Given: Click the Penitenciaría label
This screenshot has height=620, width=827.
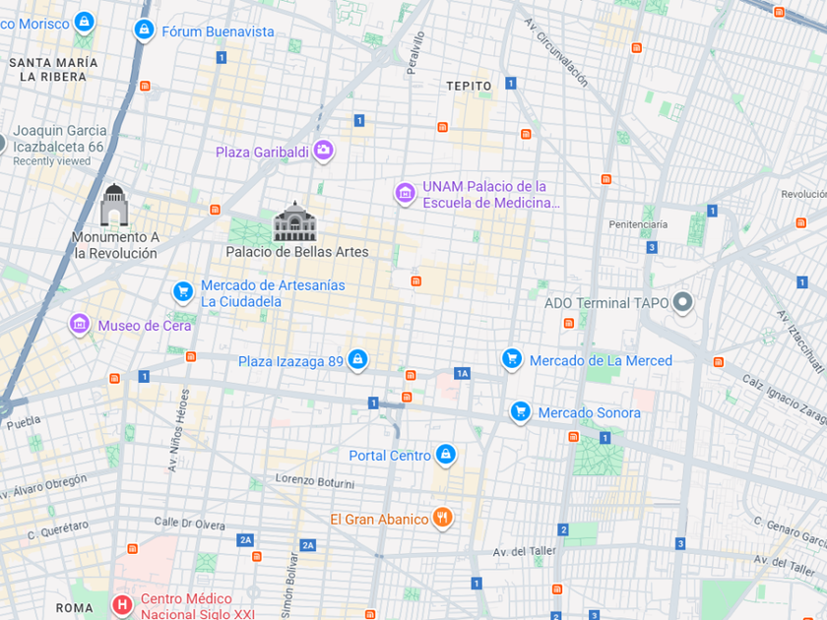Looking at the screenshot, I should (x=638, y=224).
